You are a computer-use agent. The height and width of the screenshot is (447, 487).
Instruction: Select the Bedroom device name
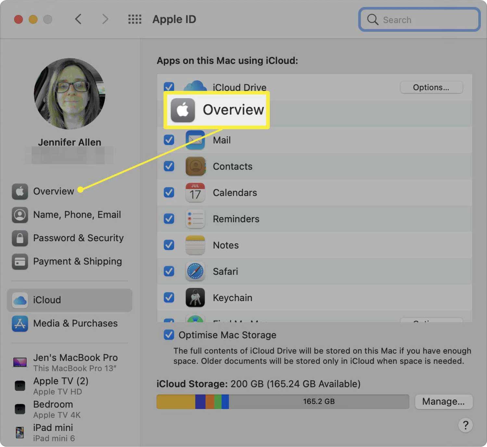[53, 405]
